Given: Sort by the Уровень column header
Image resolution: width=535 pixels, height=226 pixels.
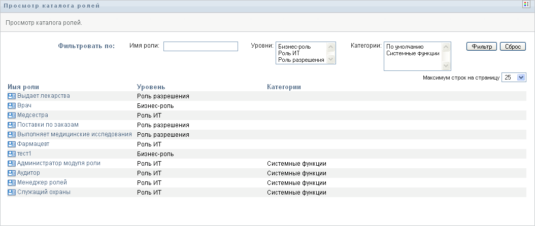Looking at the screenshot, I should coord(151,87).
